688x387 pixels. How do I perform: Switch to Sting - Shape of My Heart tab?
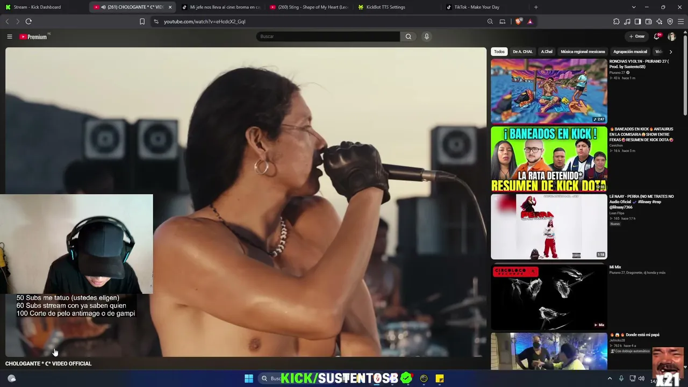point(309,7)
